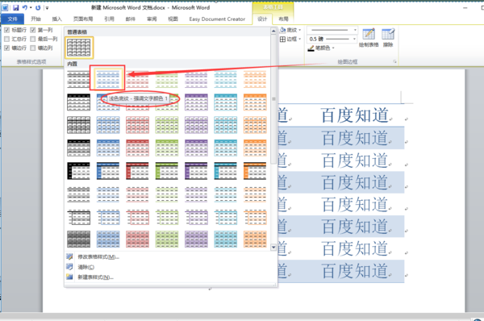Click the Shading (底纹) paint bucket icon
This screenshot has height=321, width=484.
pos(282,30)
